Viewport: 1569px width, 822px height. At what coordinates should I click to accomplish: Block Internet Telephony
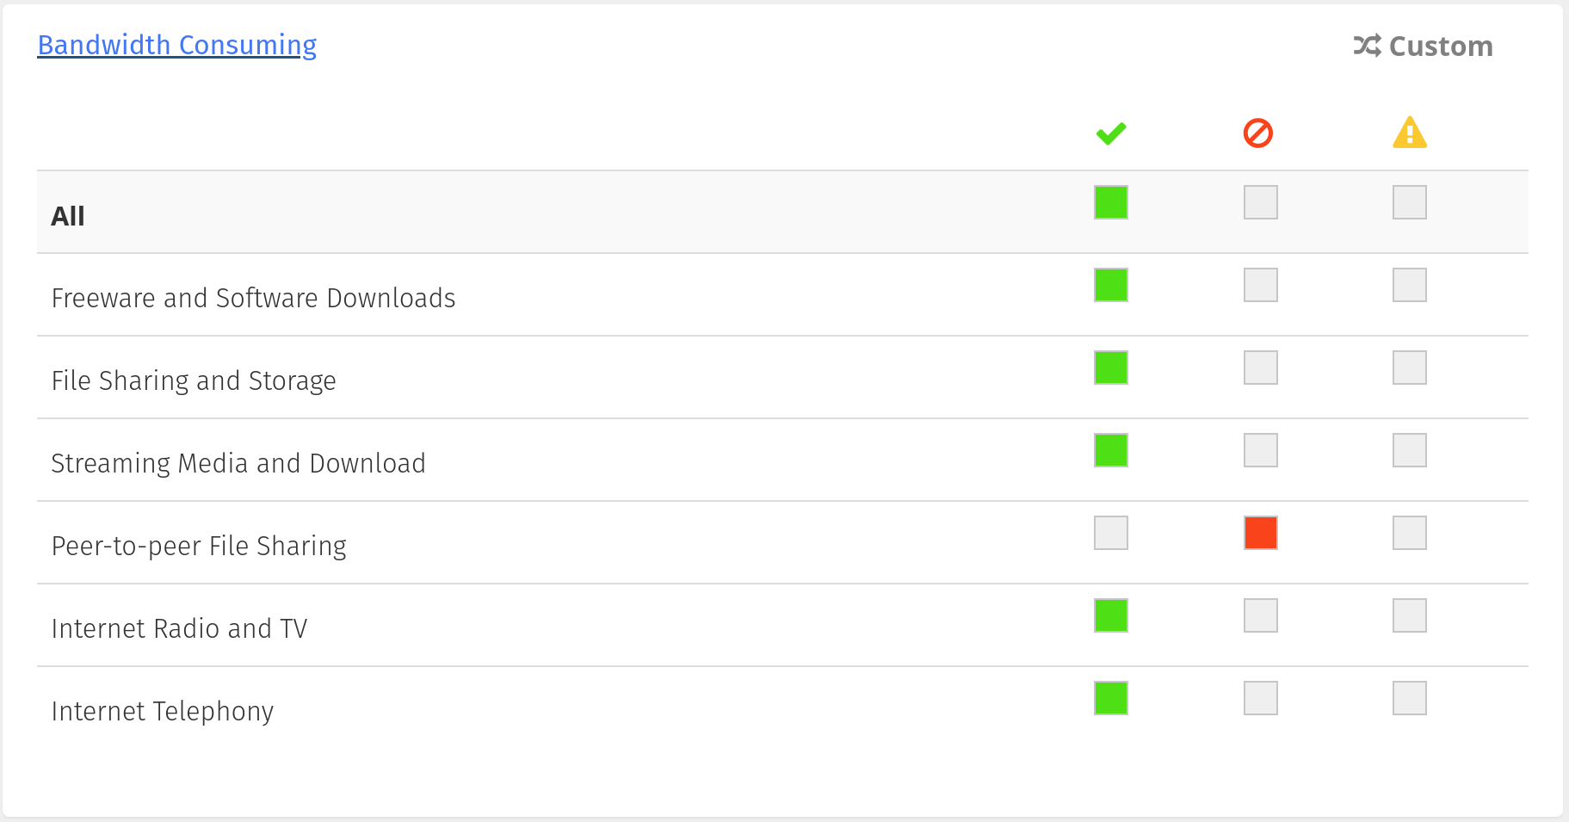click(x=1261, y=698)
